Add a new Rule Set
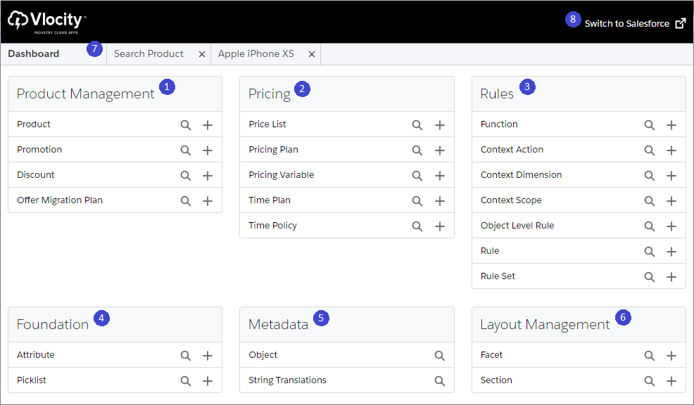Viewport: 694px width, 405px height. tap(671, 277)
